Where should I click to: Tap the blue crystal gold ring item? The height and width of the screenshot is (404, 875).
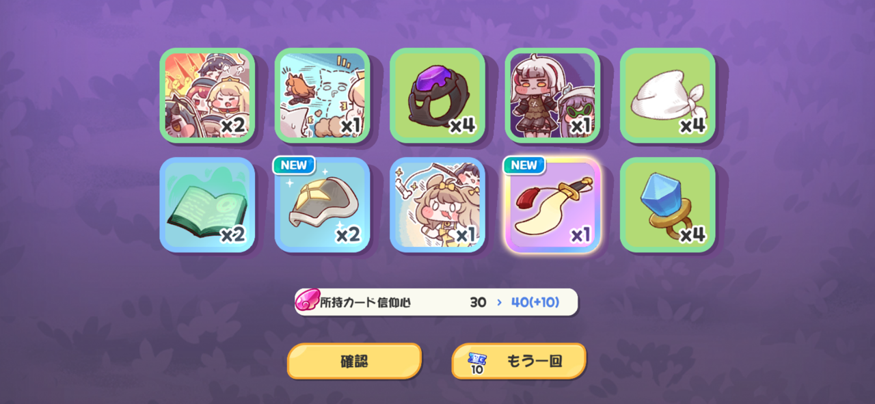[668, 205]
